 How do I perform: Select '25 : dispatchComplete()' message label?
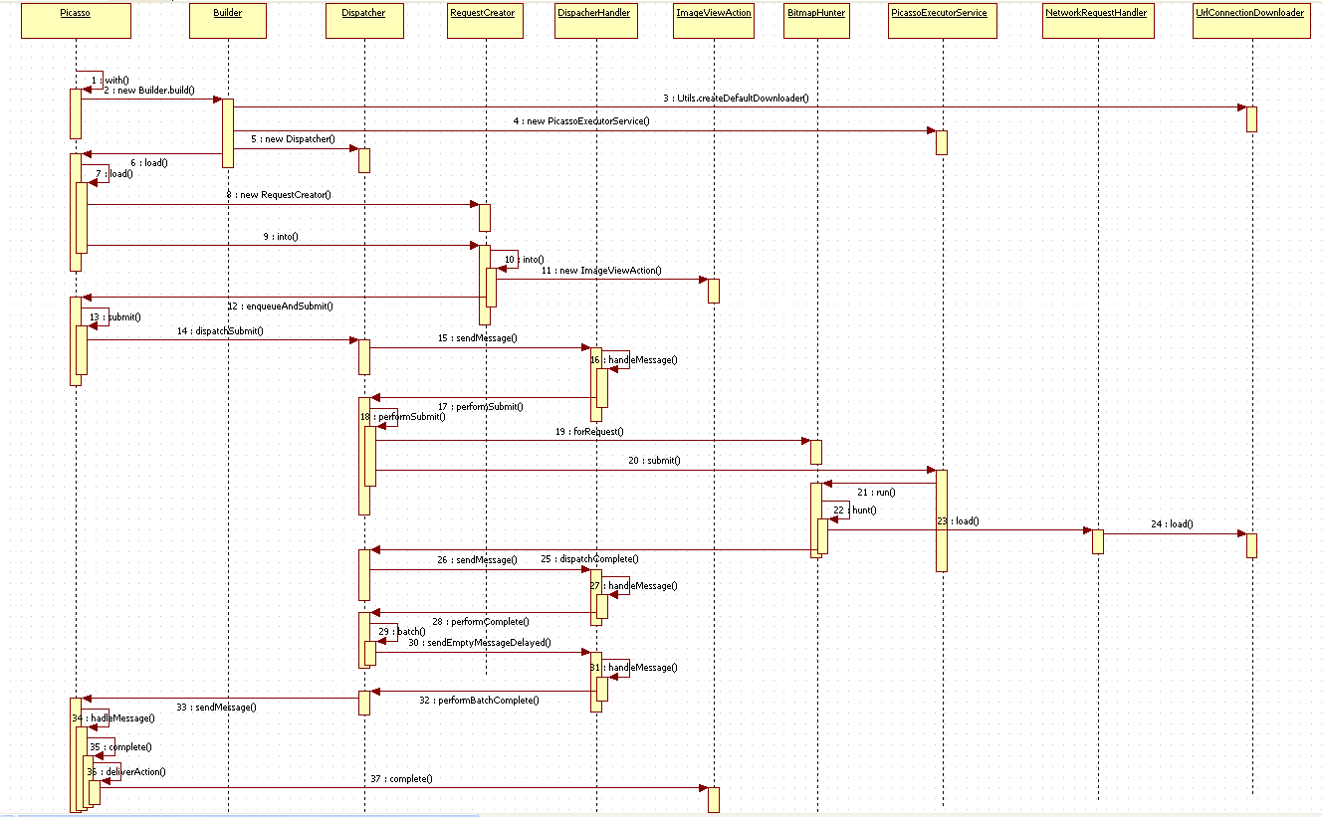[x=589, y=559]
